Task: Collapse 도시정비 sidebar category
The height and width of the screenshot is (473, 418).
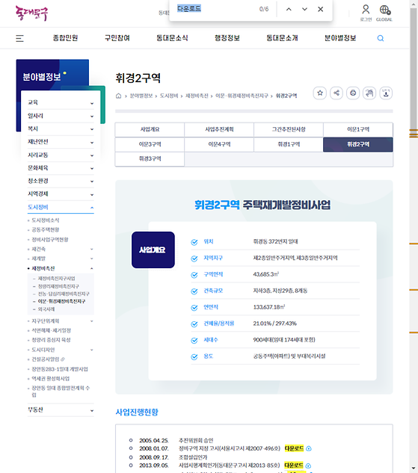Action: [x=61, y=207]
